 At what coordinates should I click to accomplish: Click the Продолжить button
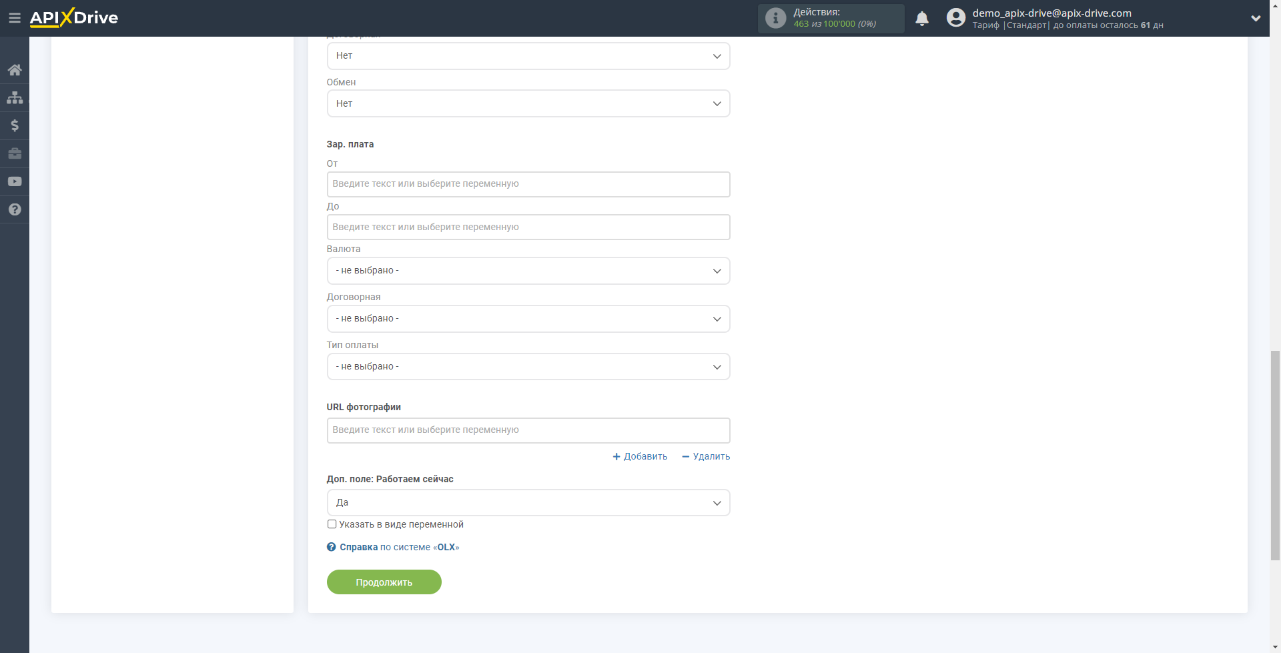384,582
